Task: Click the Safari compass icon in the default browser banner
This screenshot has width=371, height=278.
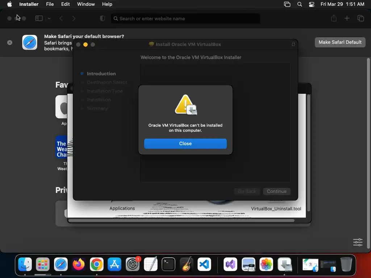Action: [x=30, y=42]
